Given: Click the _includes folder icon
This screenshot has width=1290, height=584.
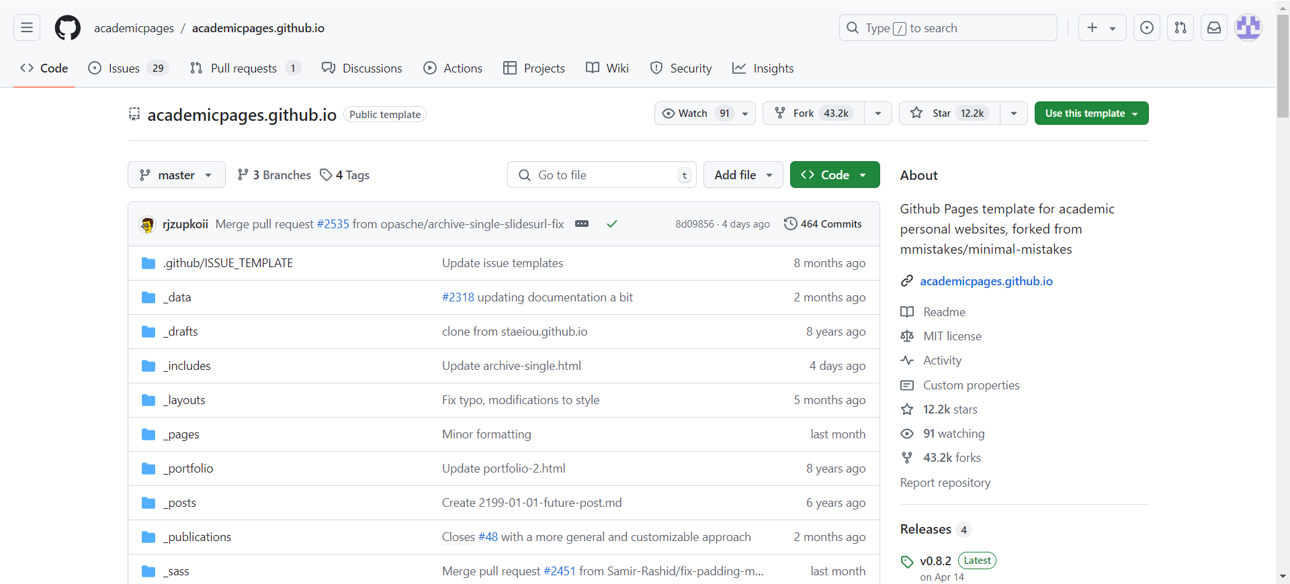Looking at the screenshot, I should tap(148, 365).
